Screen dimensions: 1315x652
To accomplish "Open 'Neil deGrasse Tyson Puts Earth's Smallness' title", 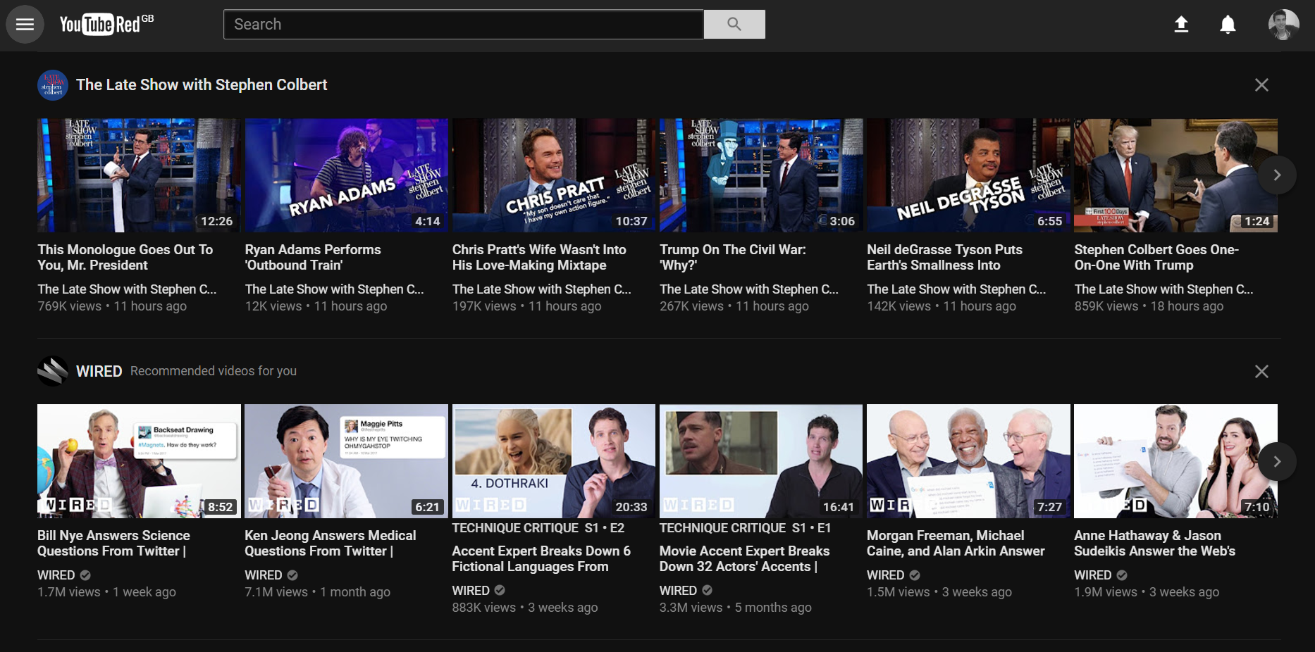I will pos(944,258).
